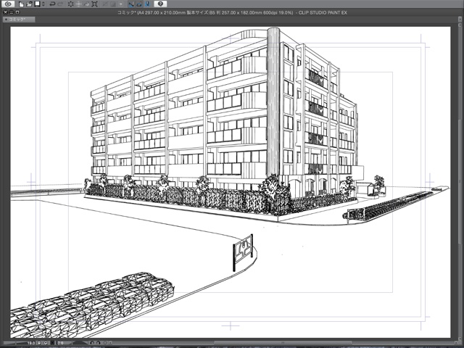
Task: Click the zoom slider in status bar
Action: pyautogui.click(x=14, y=343)
